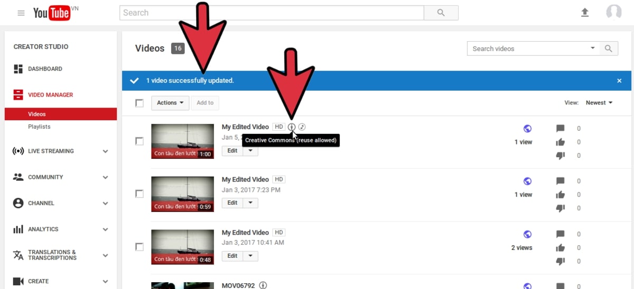634x289 pixels.
Task: Open the thumbnail of the 1:00 video
Action: coord(182,141)
